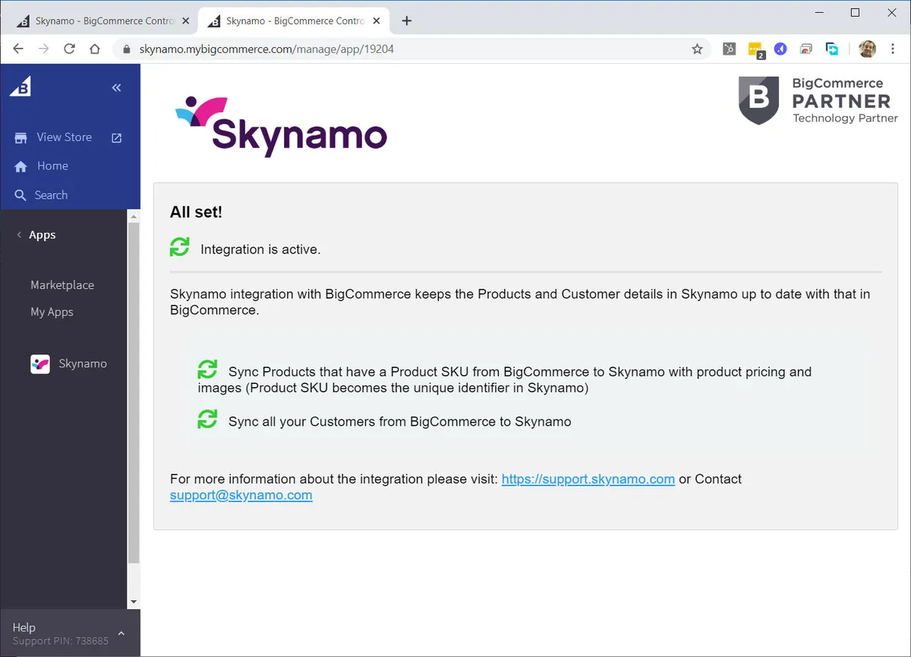911x657 pixels.
Task: Expand the Help panel chevron
Action: [121, 633]
